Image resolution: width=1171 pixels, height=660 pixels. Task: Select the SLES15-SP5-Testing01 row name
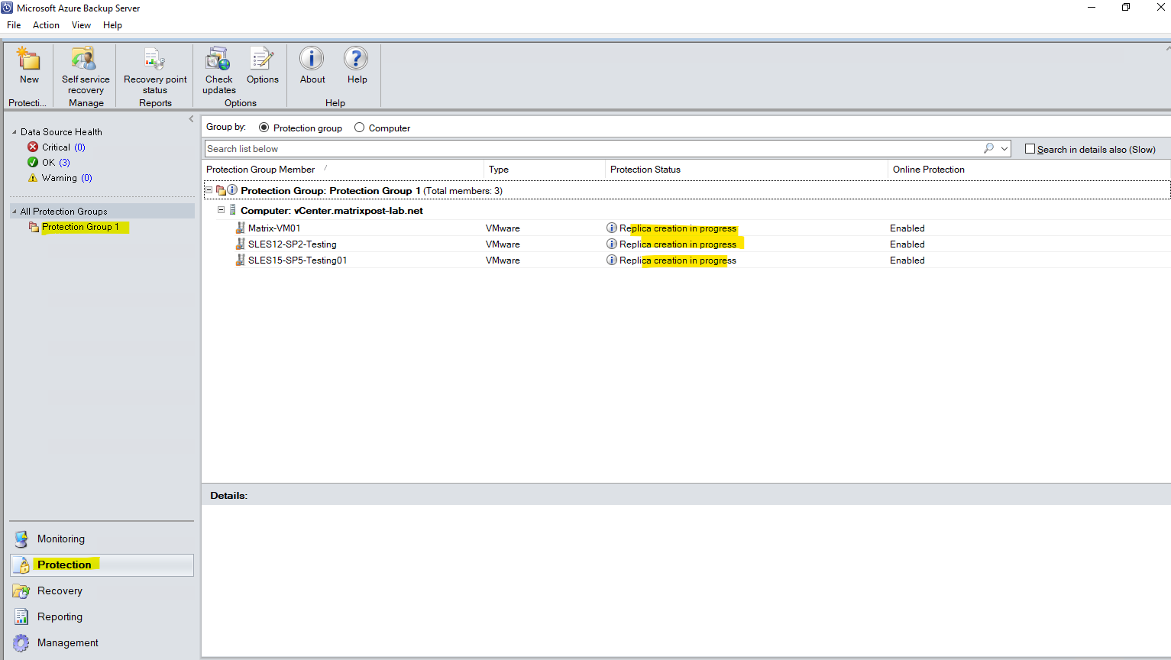(298, 260)
